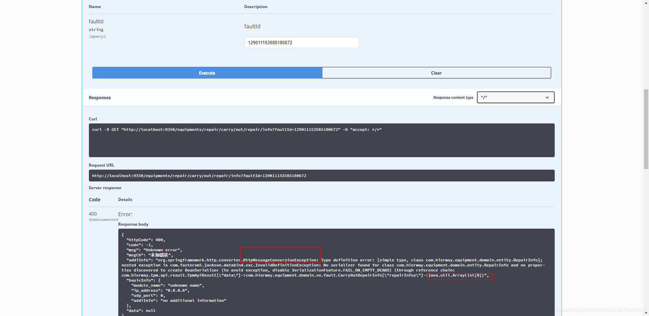Click the browser scrollbar thumb
Screen dimensions: 649x316
pos(646,129)
